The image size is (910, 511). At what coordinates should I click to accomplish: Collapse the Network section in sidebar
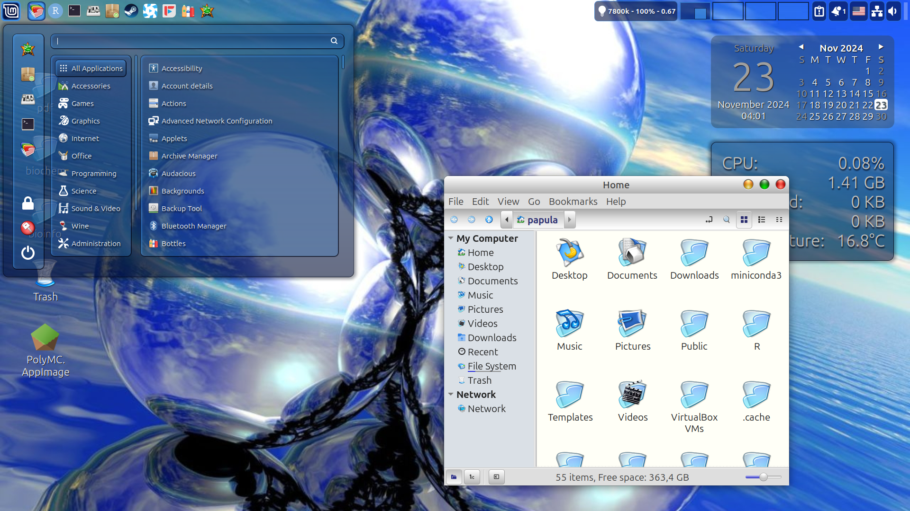pos(451,395)
